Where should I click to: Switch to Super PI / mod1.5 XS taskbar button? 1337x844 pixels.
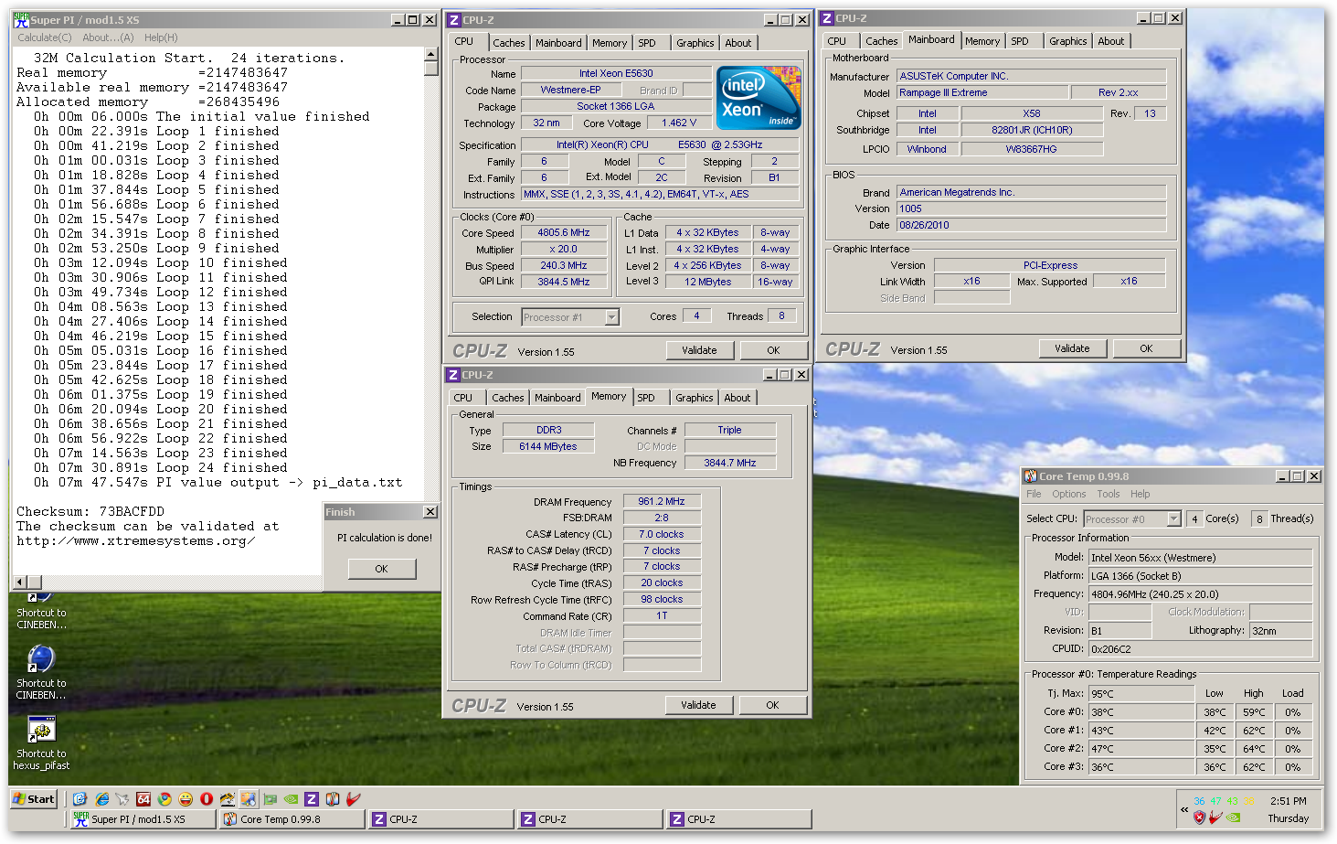coord(143,819)
